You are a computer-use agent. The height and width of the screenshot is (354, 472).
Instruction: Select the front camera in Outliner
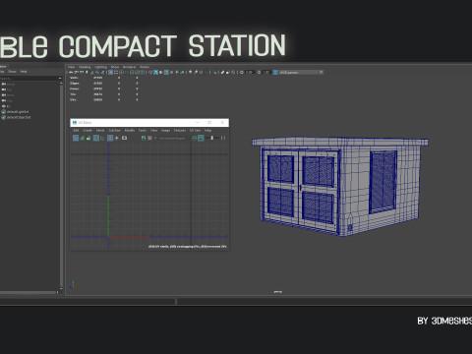(x=8, y=95)
